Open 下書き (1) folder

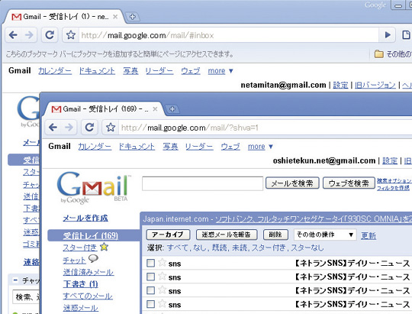pos(80,283)
